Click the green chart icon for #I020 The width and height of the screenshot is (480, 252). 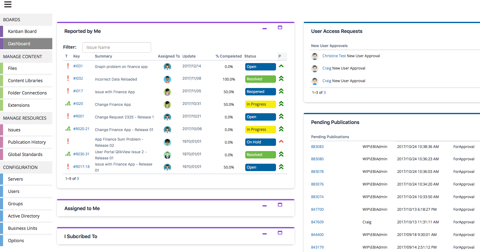(68, 104)
